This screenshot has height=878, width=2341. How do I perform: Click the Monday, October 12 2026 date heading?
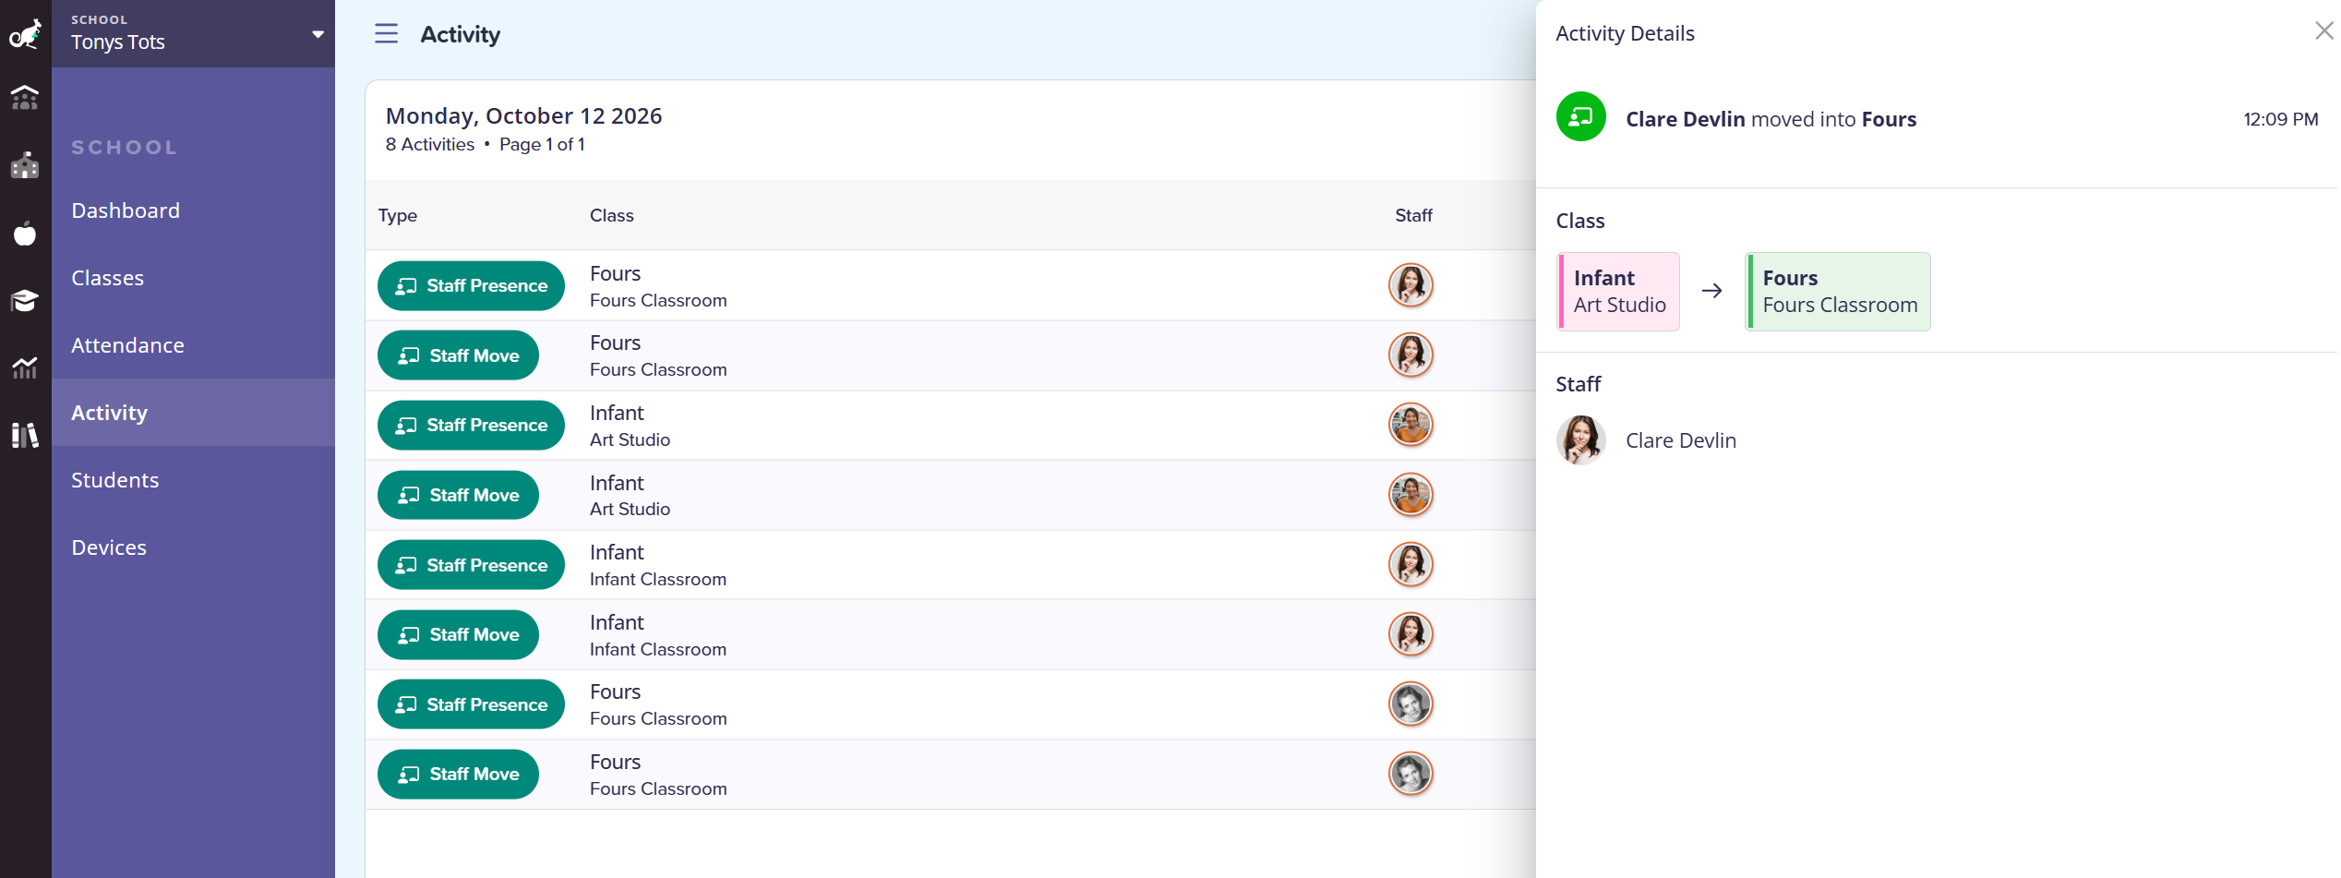523,115
